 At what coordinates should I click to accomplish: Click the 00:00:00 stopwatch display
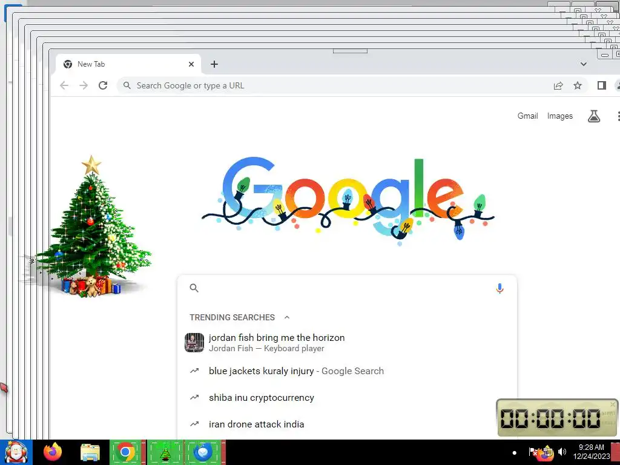coord(550,418)
